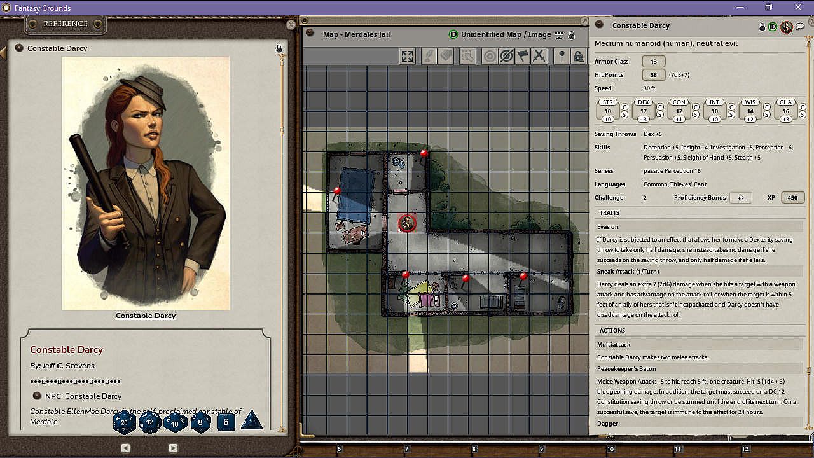
Task: Toggle the ID status on Constable Darcy sheet
Action: (x=772, y=27)
